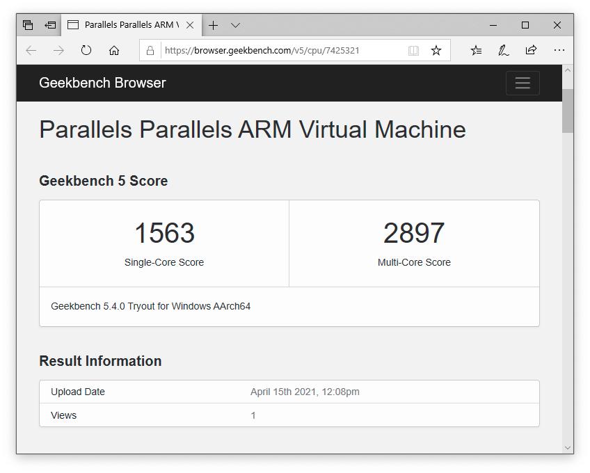The image size is (590, 473).
Task: Open a new tab with plus button
Action: point(214,25)
